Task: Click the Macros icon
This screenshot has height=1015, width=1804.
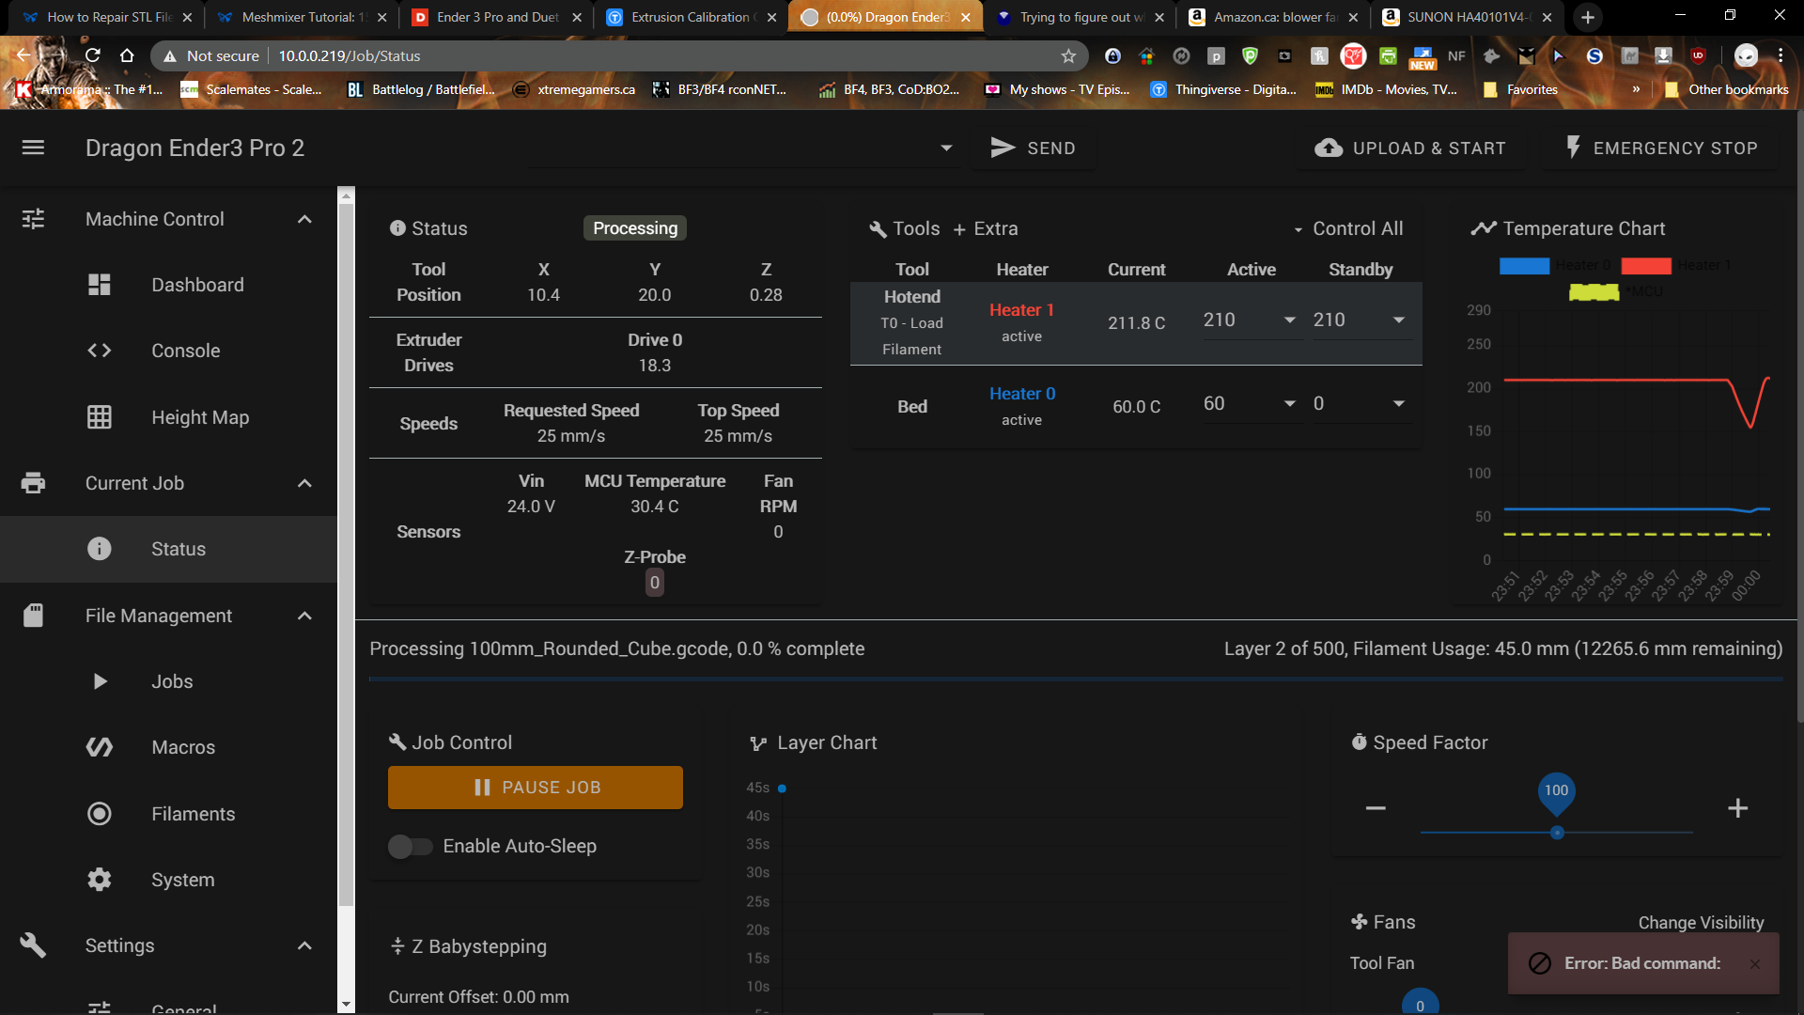Action: (x=100, y=747)
